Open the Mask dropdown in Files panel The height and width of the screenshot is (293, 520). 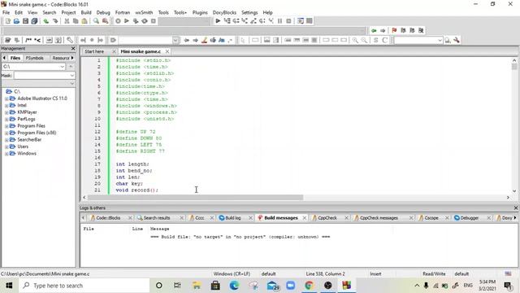click(x=72, y=76)
